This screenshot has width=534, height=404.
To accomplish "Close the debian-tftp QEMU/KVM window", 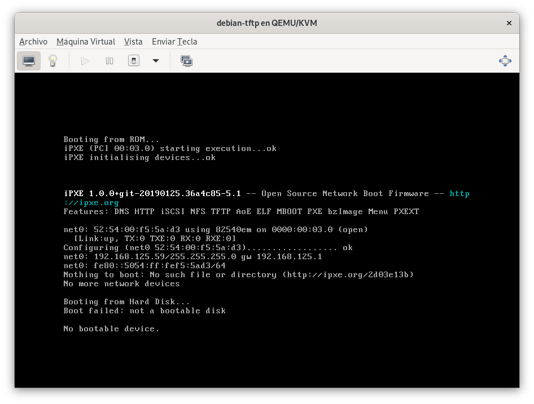I will pyautogui.click(x=509, y=23).
